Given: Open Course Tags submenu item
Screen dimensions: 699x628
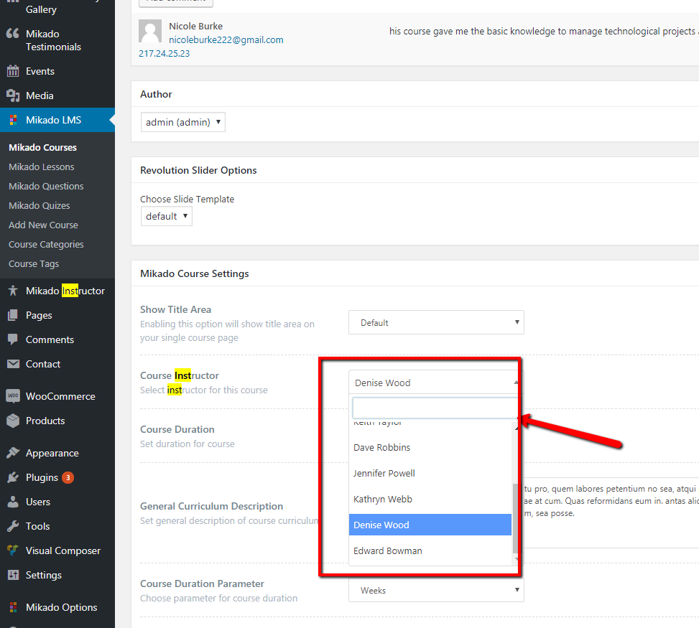Looking at the screenshot, I should 34,263.
